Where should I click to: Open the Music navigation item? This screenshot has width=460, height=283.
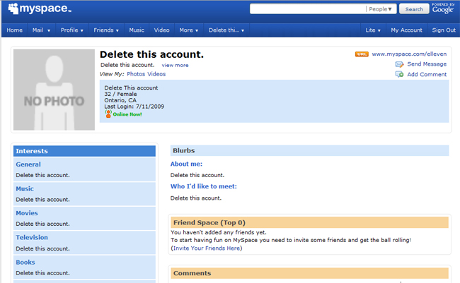coord(137,30)
